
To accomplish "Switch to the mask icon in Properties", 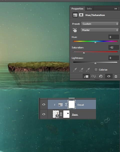I will 81,15.
